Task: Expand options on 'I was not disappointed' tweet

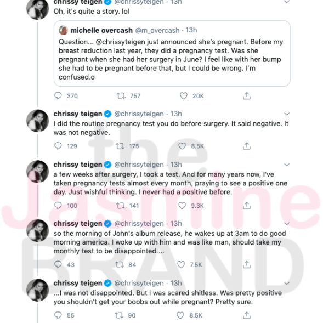Action: click(x=287, y=284)
